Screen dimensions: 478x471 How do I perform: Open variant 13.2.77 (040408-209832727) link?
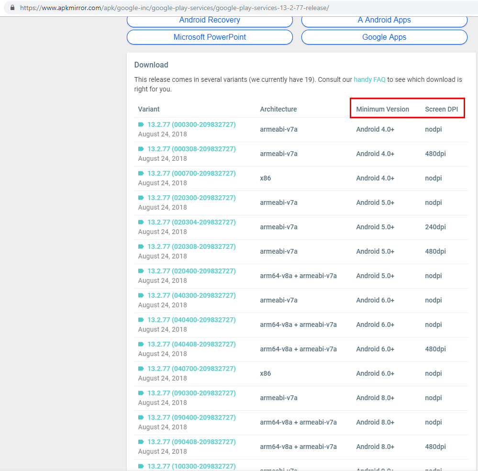(x=191, y=344)
